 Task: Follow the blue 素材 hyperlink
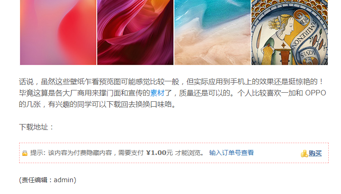pyautogui.click(x=157, y=93)
